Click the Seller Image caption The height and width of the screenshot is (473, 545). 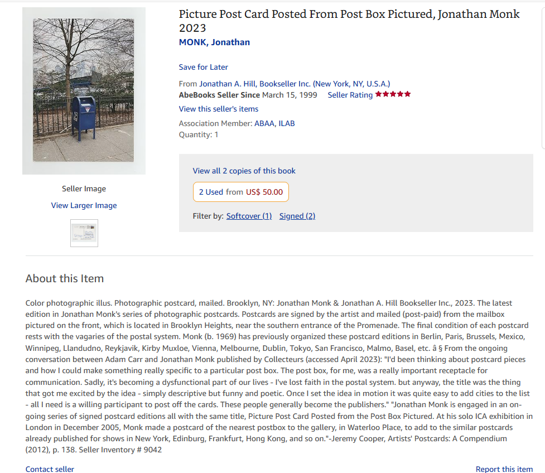click(x=84, y=189)
